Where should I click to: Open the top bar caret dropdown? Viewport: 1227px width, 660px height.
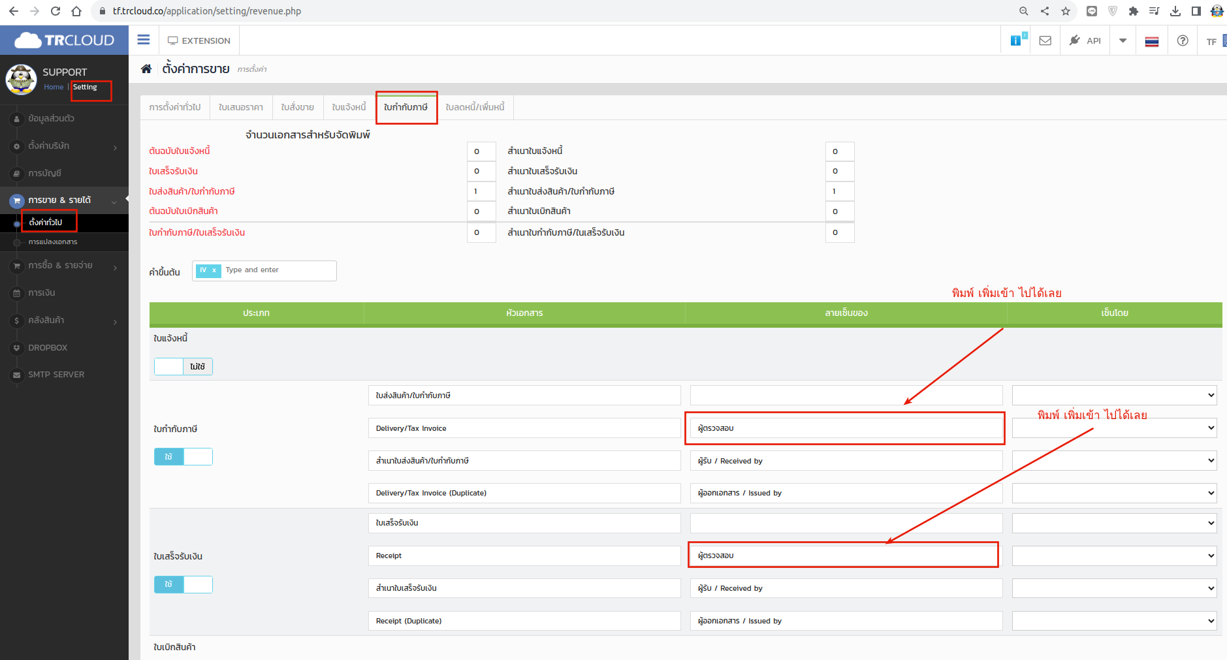tap(1123, 40)
